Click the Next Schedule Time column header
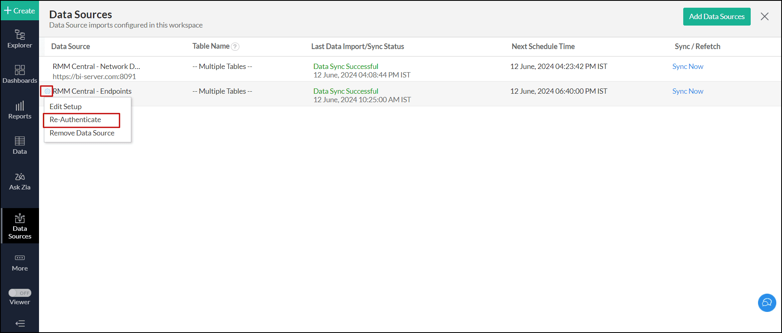 click(x=543, y=46)
